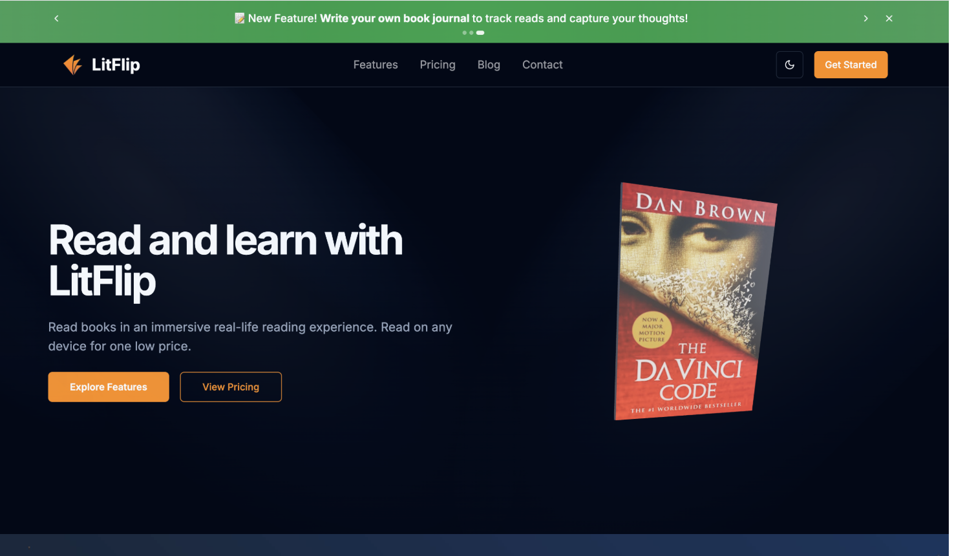This screenshot has width=954, height=556.
Task: Open the Features nav link
Action: click(x=376, y=65)
